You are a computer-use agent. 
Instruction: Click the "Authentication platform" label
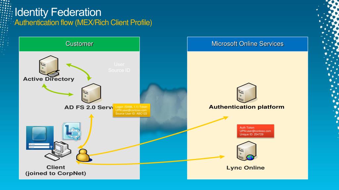(x=247, y=107)
